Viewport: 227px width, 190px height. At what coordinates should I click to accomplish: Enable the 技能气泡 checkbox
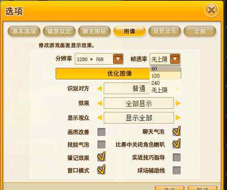101,145
